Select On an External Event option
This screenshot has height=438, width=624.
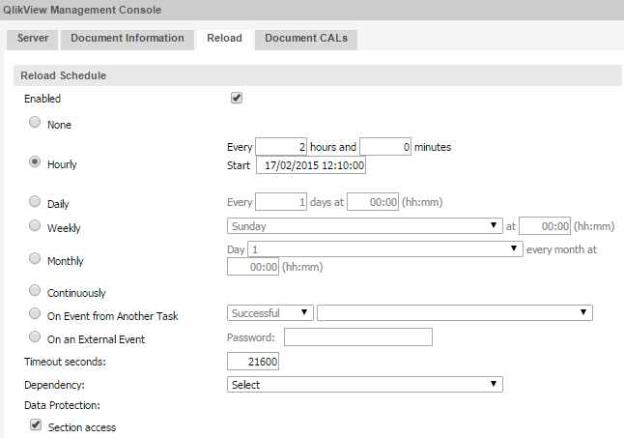36,337
